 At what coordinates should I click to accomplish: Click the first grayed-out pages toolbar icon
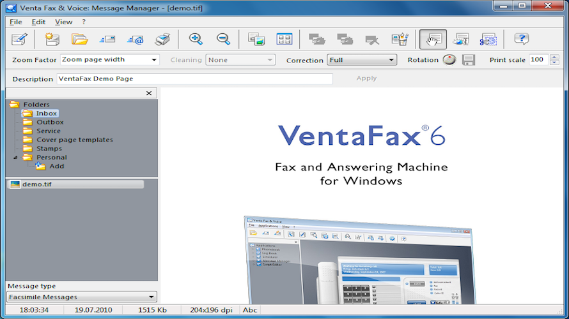pos(317,39)
